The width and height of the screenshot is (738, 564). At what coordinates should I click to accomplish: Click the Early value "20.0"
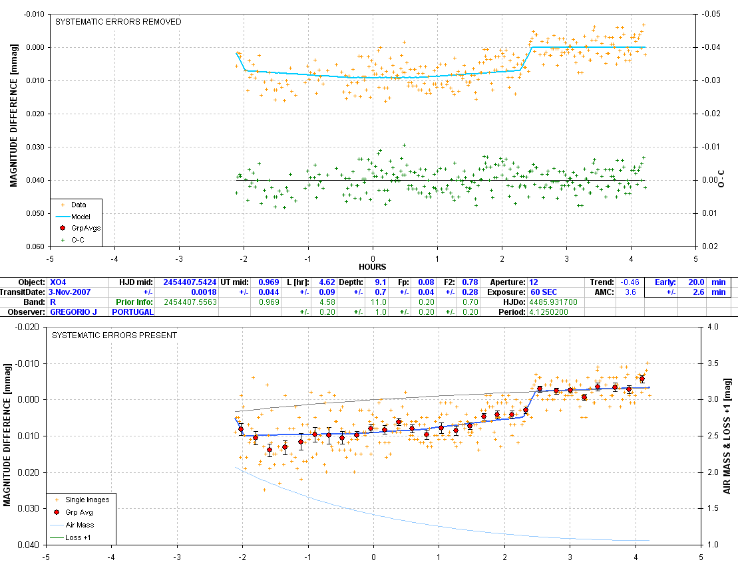click(x=696, y=282)
